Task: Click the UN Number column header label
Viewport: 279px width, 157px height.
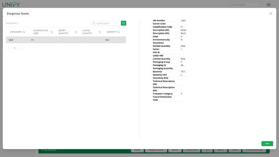Action: tap(16, 32)
